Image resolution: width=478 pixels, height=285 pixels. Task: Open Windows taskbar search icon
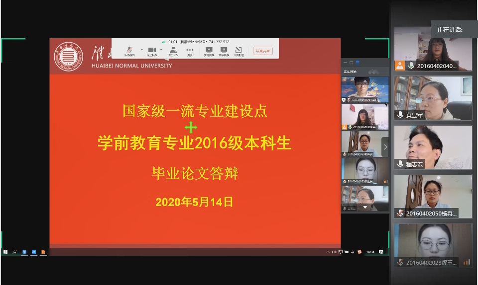[x=15, y=252]
